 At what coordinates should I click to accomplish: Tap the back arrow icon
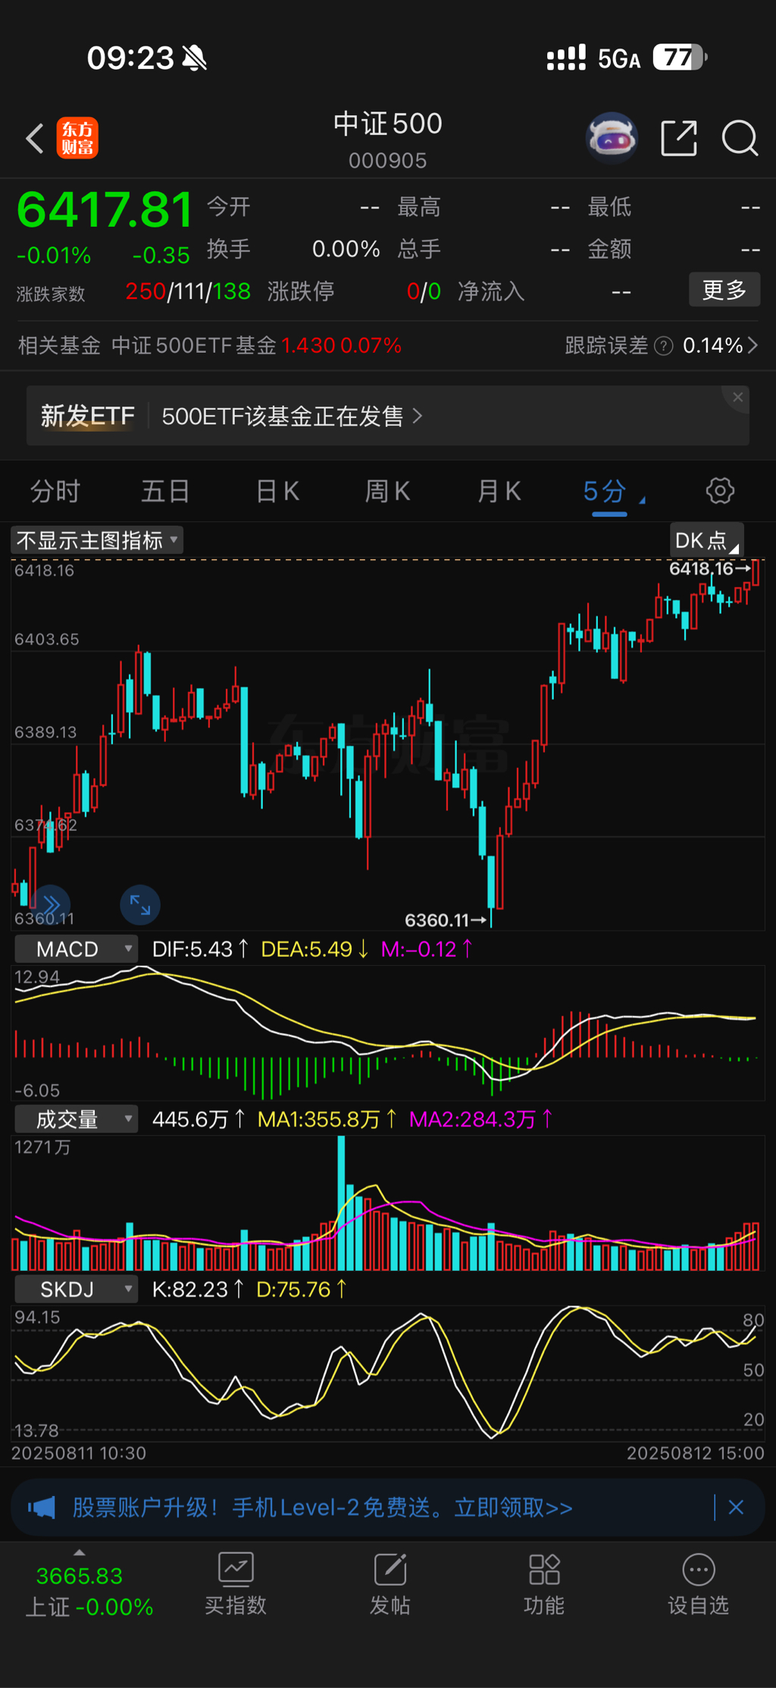point(35,138)
